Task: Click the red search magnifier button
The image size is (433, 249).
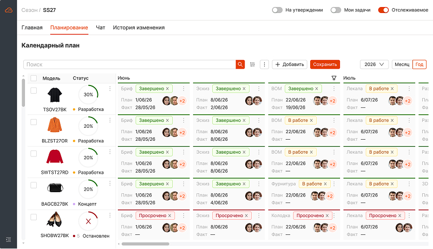Action: pyautogui.click(x=240, y=64)
